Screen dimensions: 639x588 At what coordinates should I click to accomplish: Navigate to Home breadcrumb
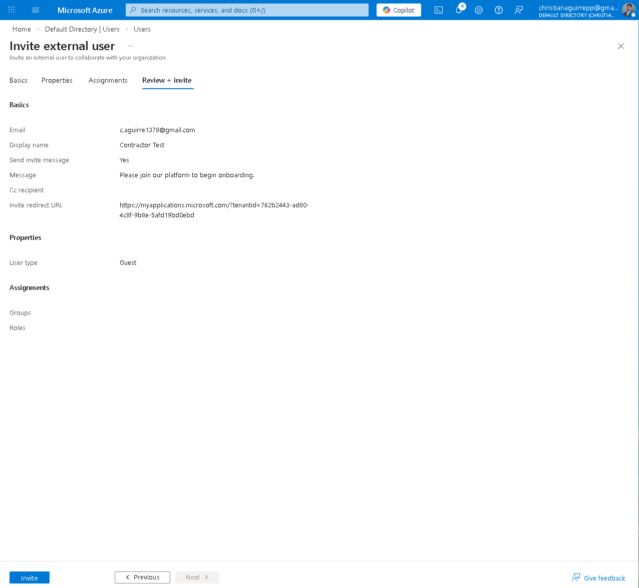coord(22,29)
